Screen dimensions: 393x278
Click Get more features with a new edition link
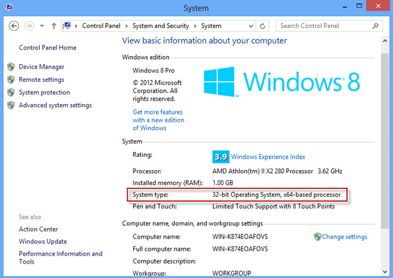[158, 120]
